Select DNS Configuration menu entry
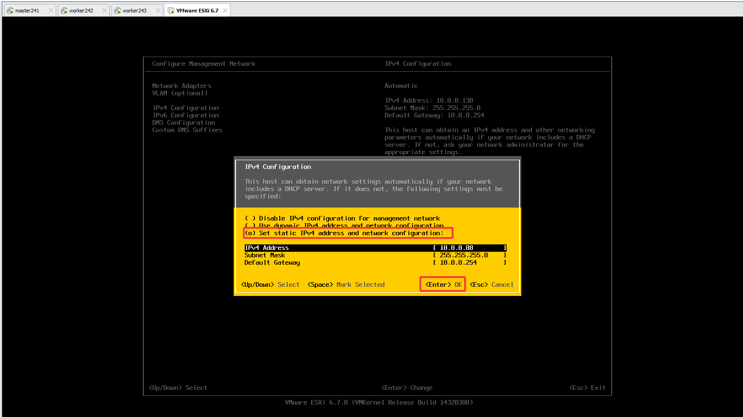 (183, 122)
